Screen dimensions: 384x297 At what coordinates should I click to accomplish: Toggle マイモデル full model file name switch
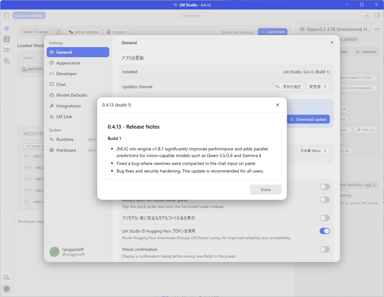[x=325, y=218]
